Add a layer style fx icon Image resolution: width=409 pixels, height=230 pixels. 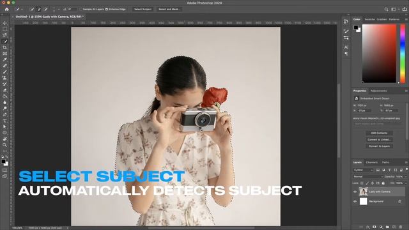click(368, 227)
